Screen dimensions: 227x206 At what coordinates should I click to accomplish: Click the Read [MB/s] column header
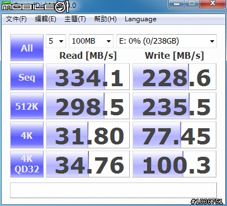coord(88,55)
